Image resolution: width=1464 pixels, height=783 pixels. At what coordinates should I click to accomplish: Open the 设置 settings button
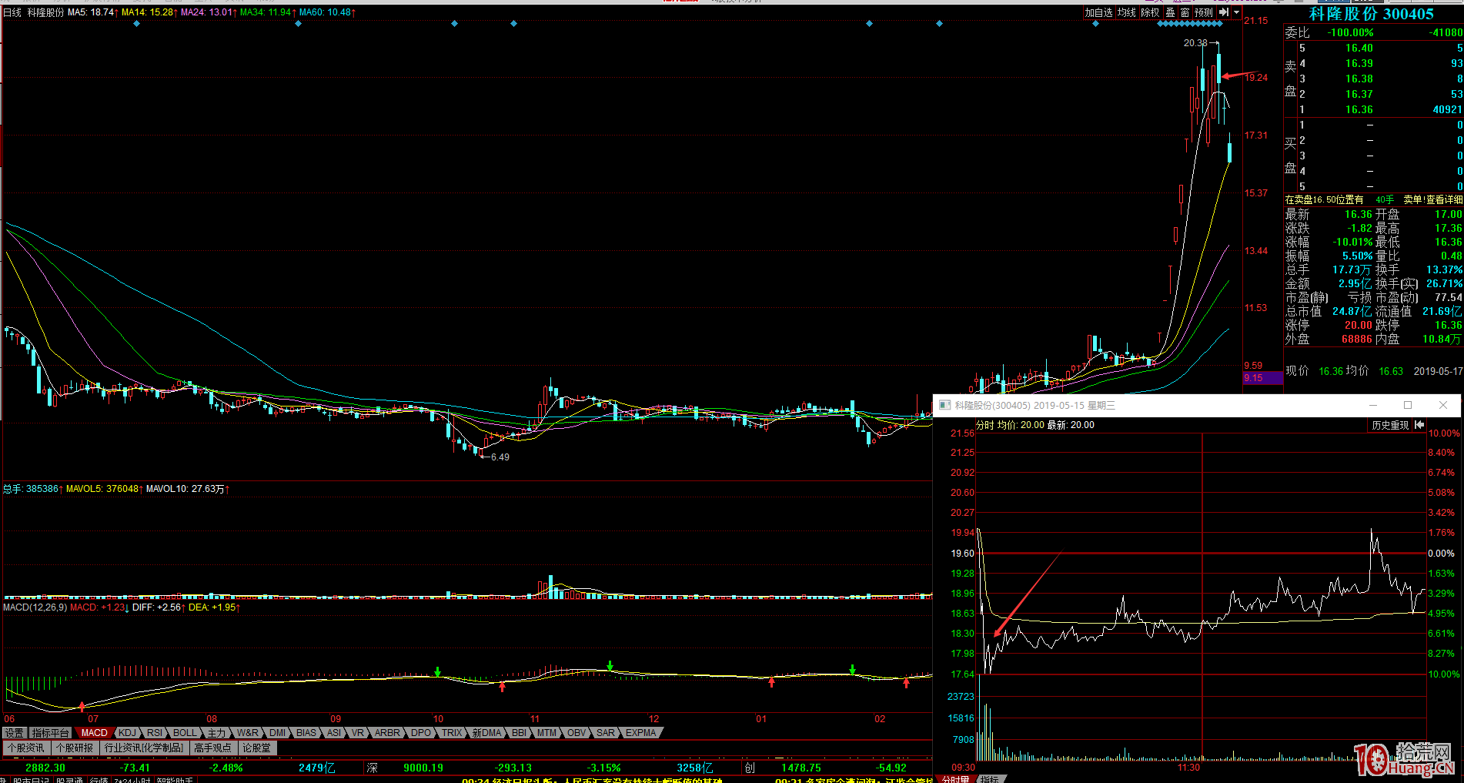coord(14,733)
